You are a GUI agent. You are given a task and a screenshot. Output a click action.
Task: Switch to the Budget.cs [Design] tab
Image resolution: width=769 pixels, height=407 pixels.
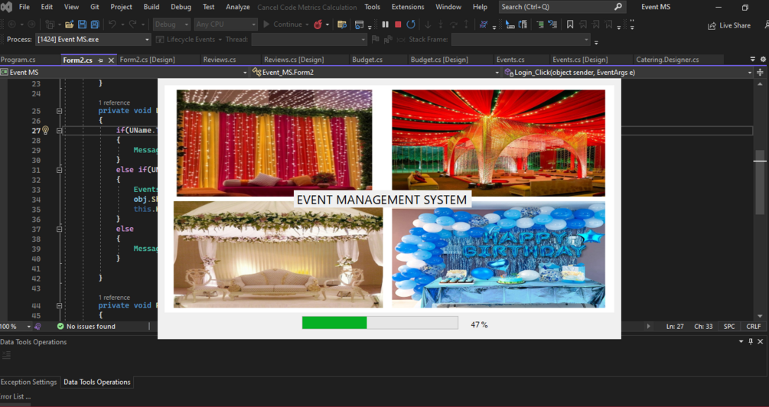[x=439, y=60]
